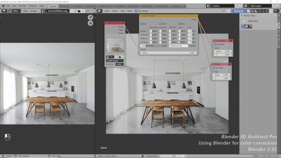Open Single Image source dropdown

115,61
